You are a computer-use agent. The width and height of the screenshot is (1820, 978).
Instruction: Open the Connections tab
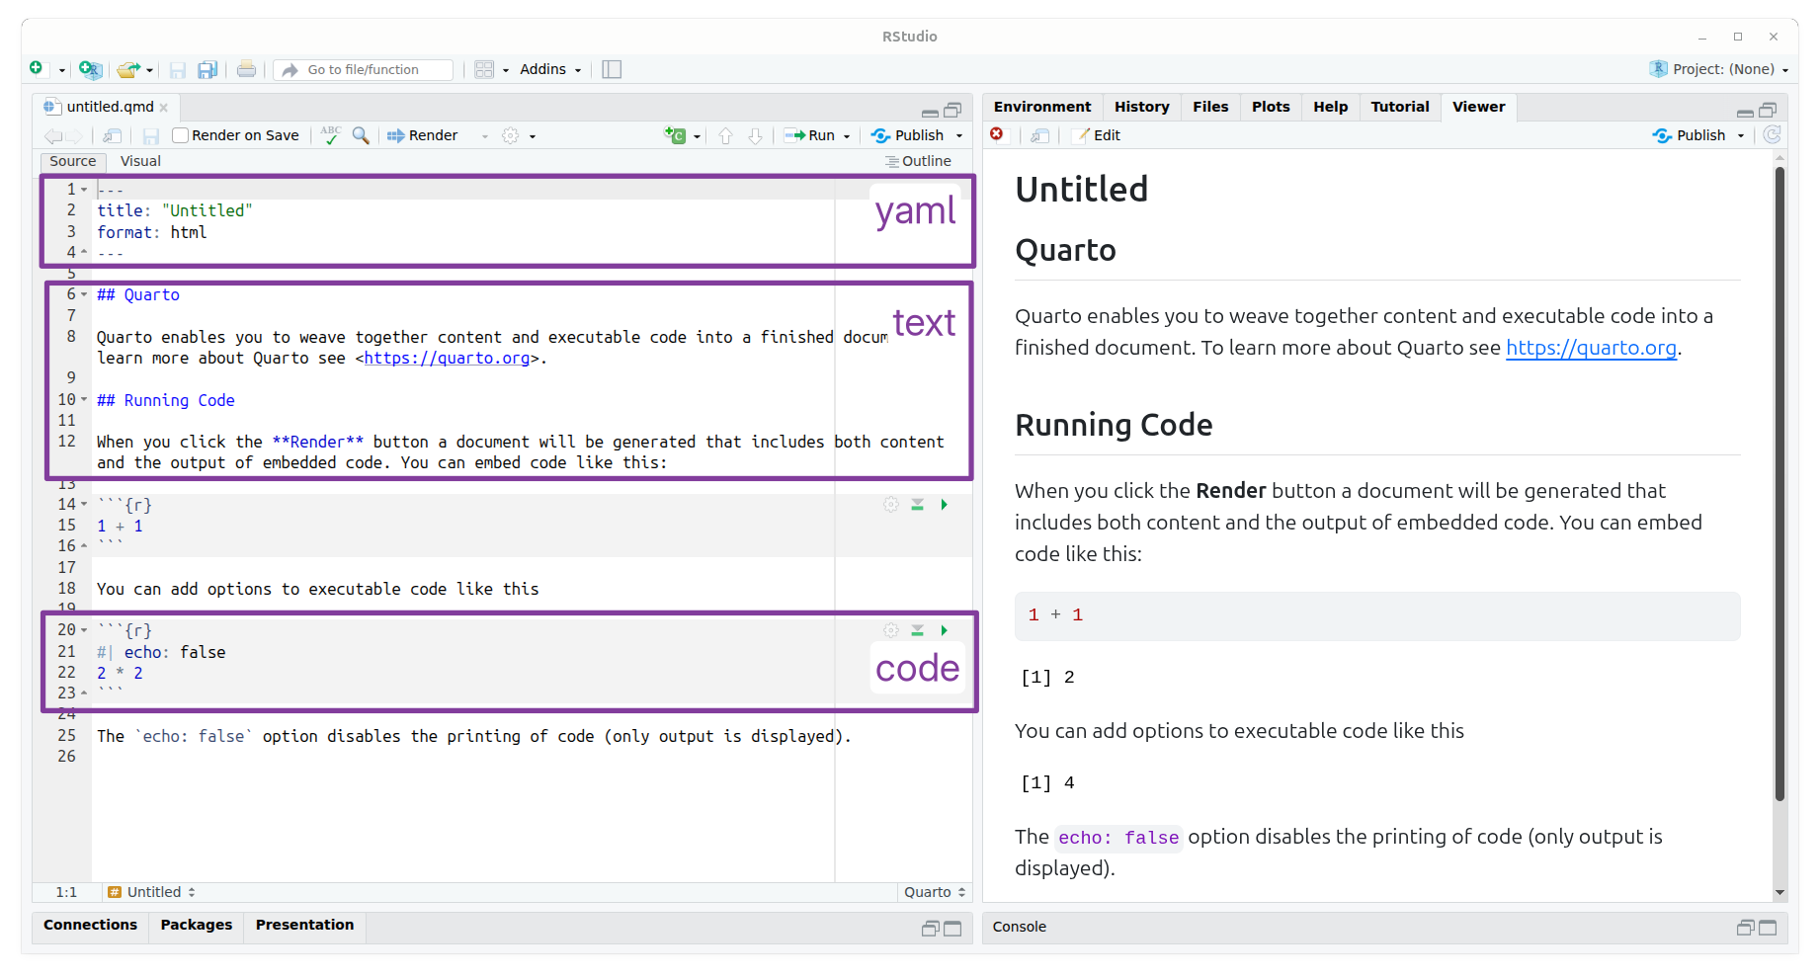[x=90, y=925]
